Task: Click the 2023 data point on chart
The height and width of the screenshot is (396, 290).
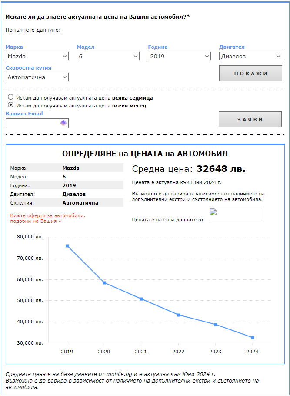Action: click(x=216, y=325)
